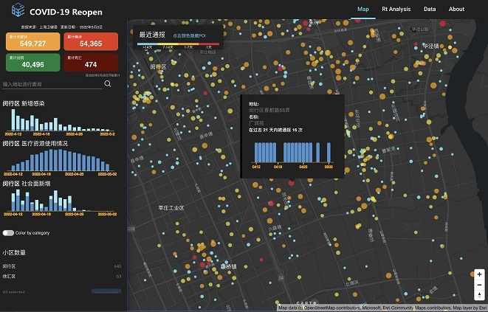Select 闵行区 row in 小区数量 list
The height and width of the screenshot is (312, 488).
(x=61, y=266)
